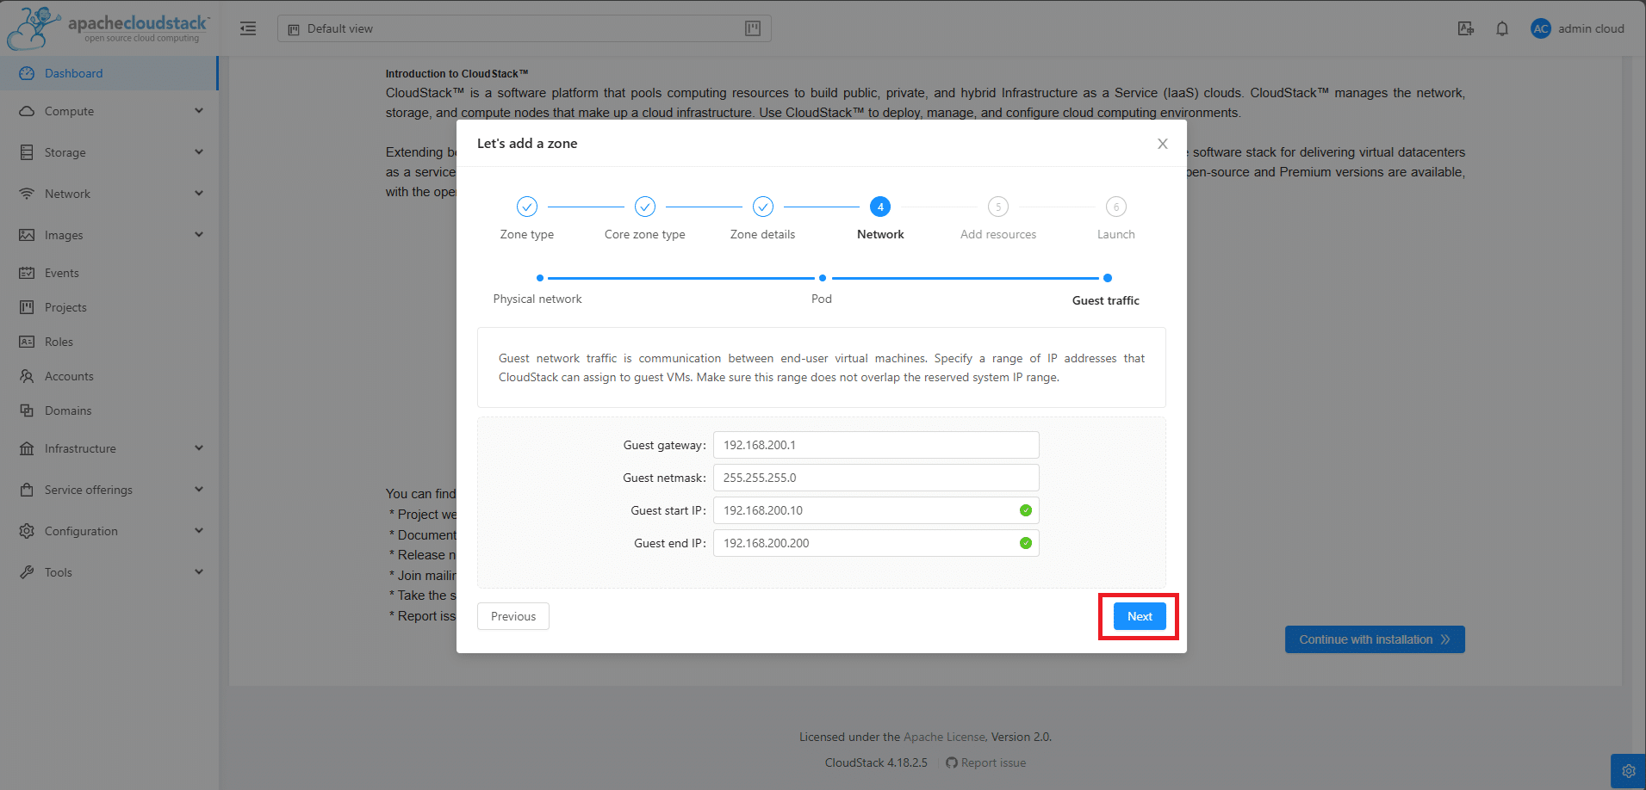This screenshot has height=790, width=1646.
Task: Expand the Storage menu chevron
Action: pos(199,152)
